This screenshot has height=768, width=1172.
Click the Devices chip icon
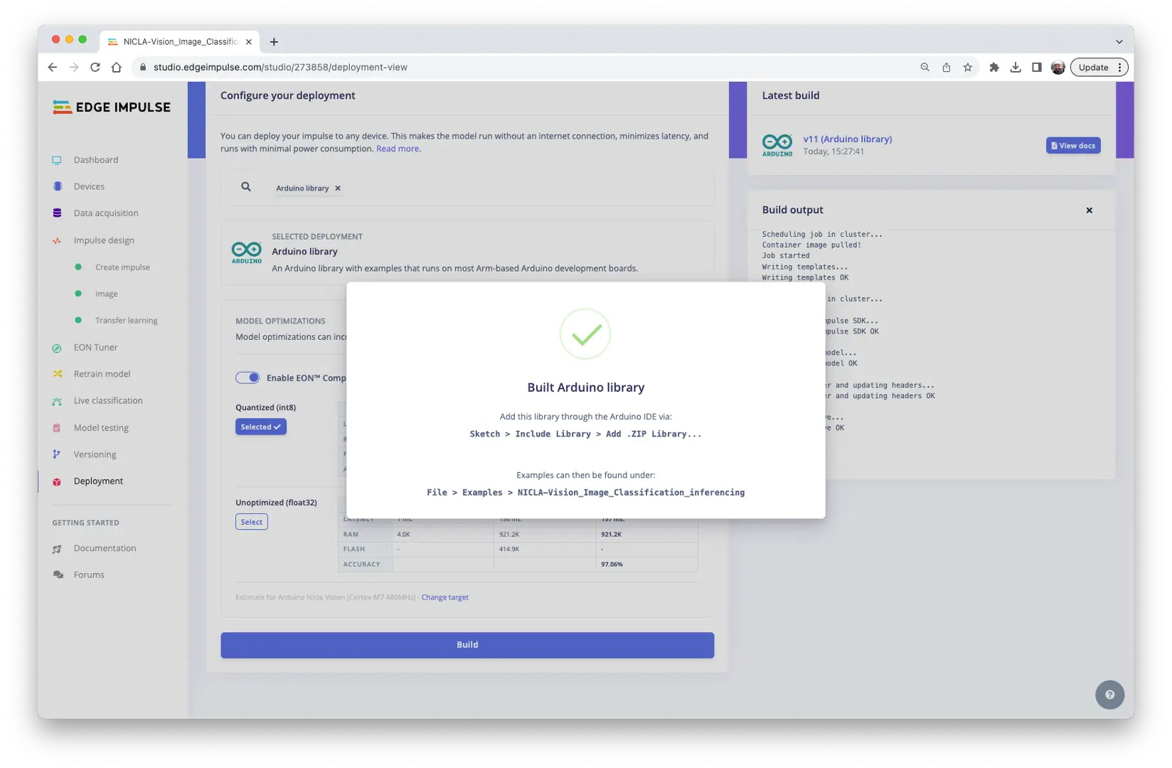pyautogui.click(x=57, y=186)
